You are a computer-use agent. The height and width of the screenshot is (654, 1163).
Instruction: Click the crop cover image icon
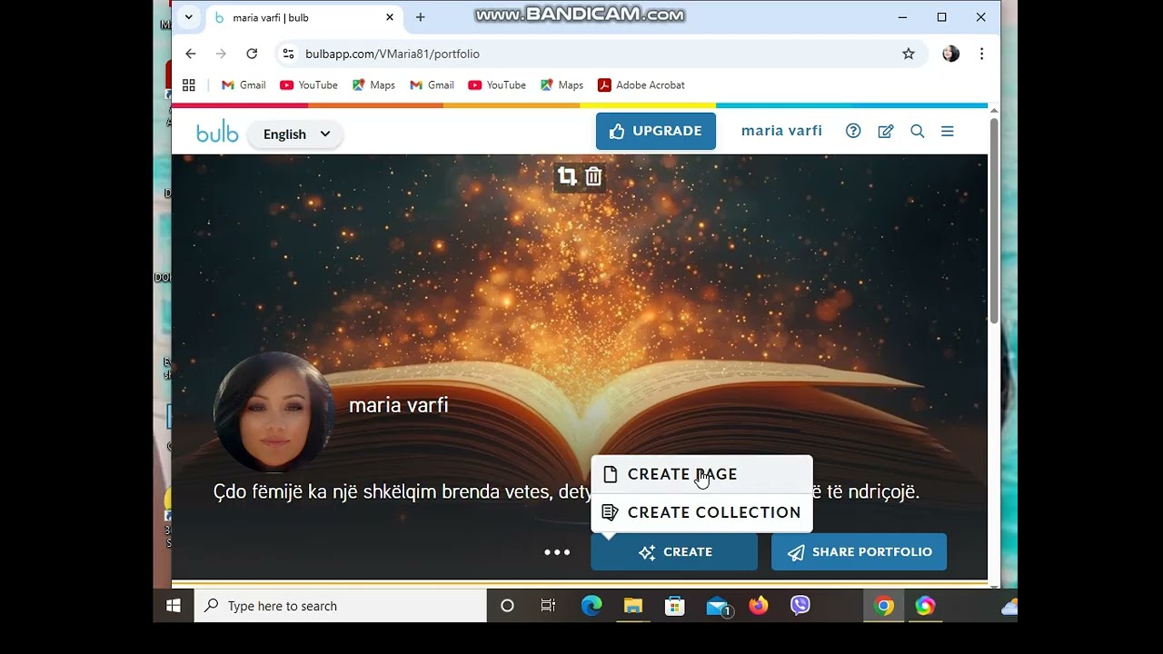point(568,176)
